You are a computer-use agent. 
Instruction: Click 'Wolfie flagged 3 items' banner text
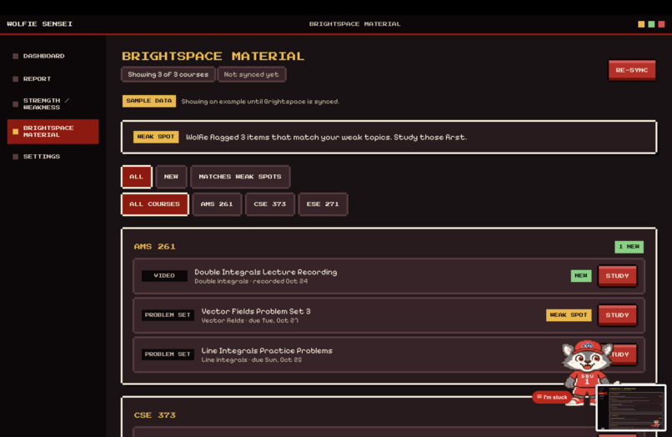(327, 138)
